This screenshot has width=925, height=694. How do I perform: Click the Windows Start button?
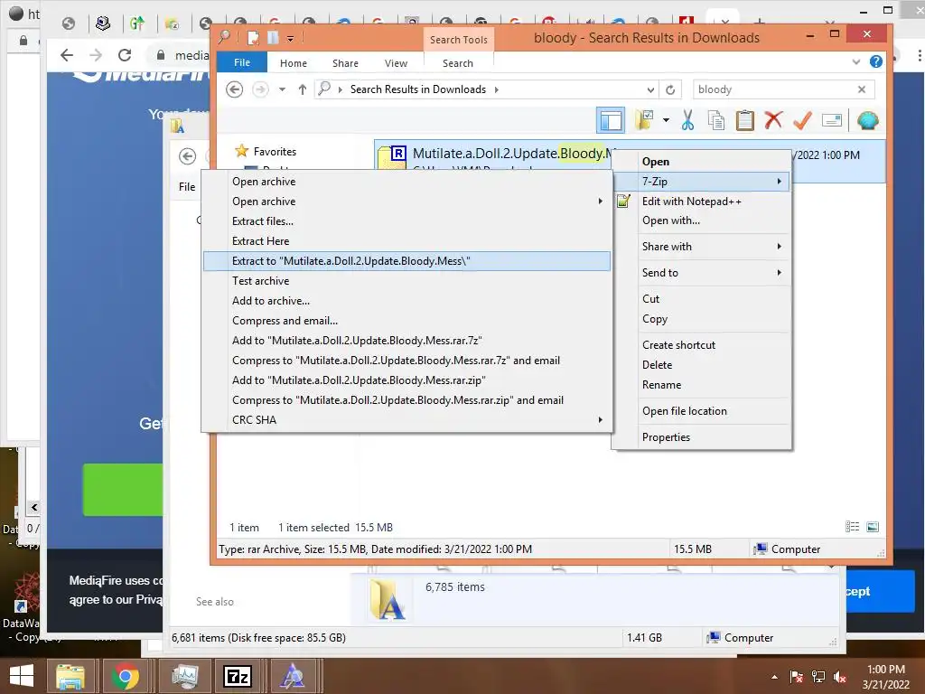coord(22,676)
